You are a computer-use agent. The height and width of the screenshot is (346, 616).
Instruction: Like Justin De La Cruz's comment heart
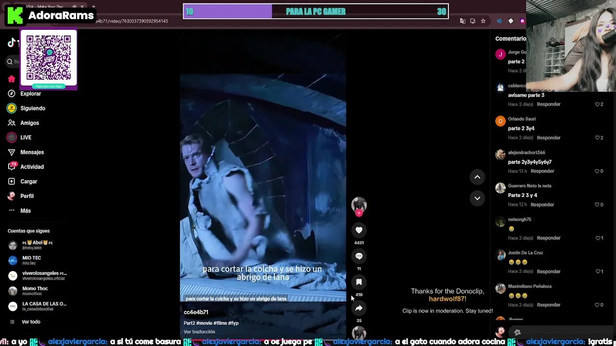pos(597,272)
